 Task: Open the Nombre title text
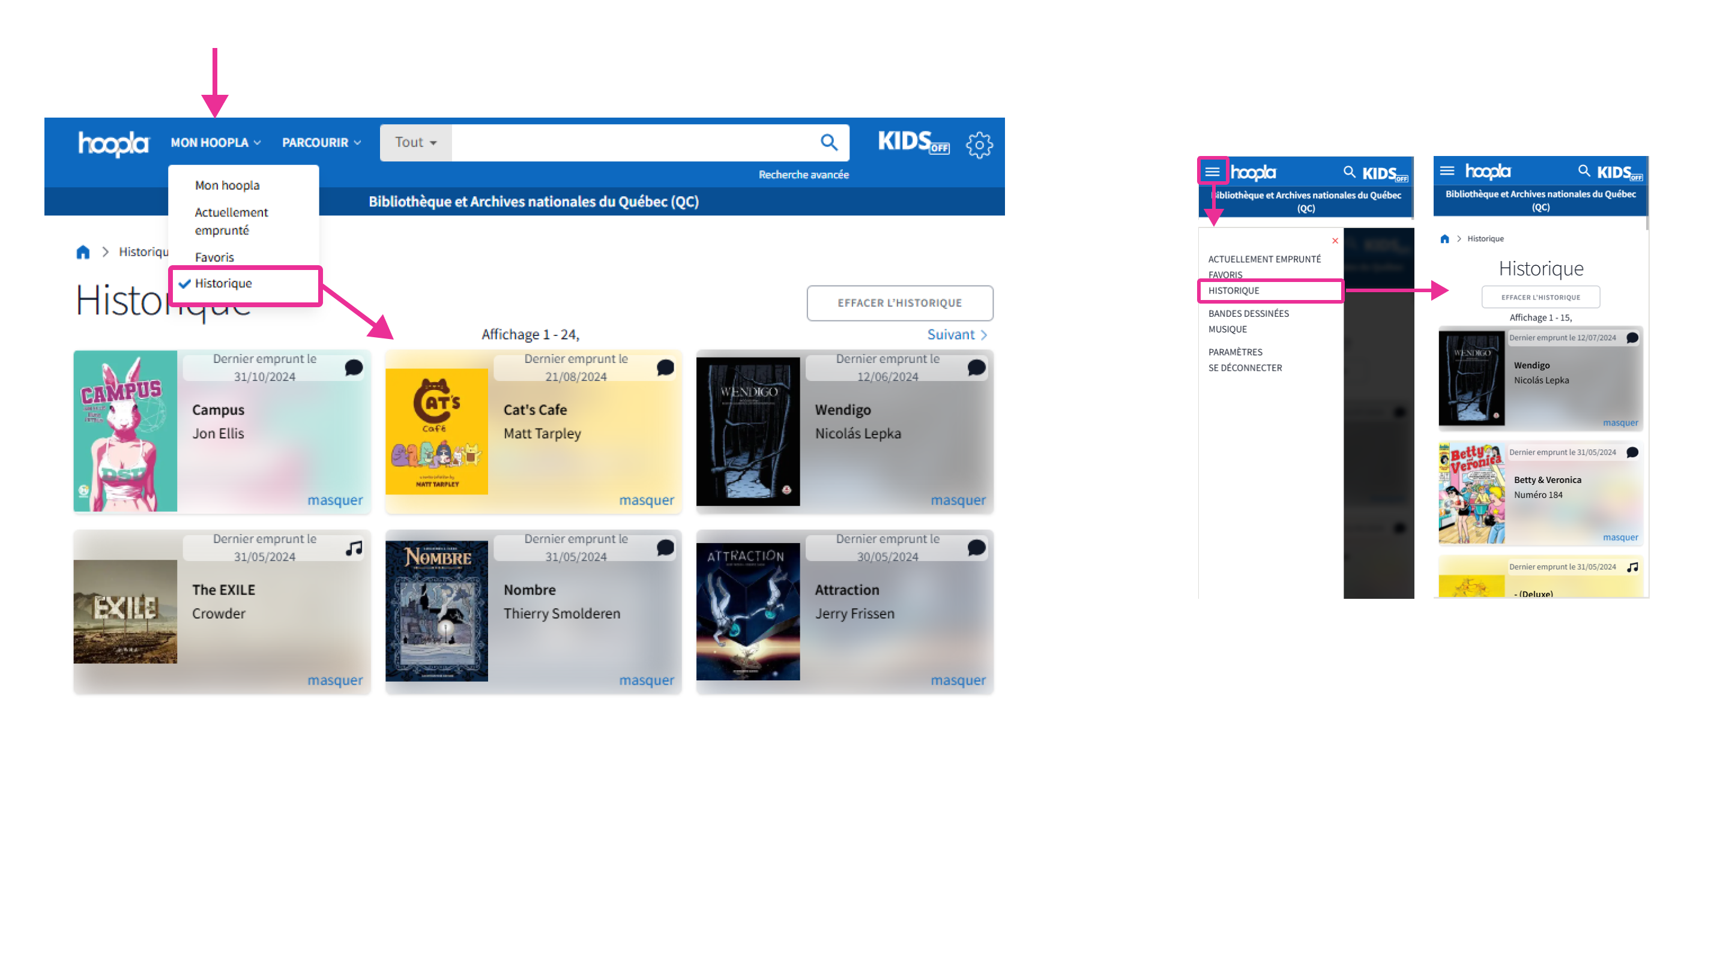point(530,590)
